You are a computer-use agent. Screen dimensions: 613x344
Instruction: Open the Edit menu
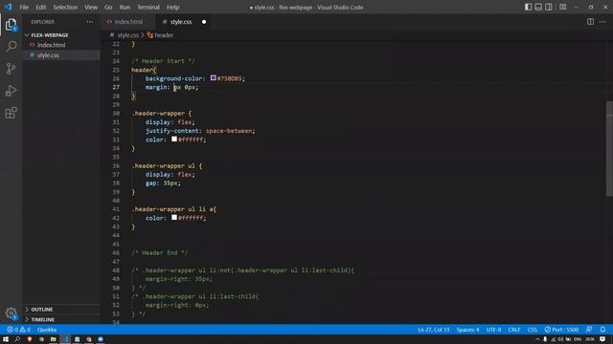[x=40, y=7]
